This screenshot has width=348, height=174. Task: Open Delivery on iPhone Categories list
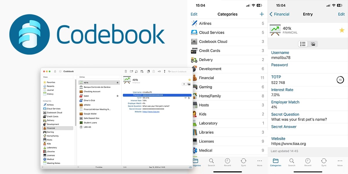coord(227,60)
